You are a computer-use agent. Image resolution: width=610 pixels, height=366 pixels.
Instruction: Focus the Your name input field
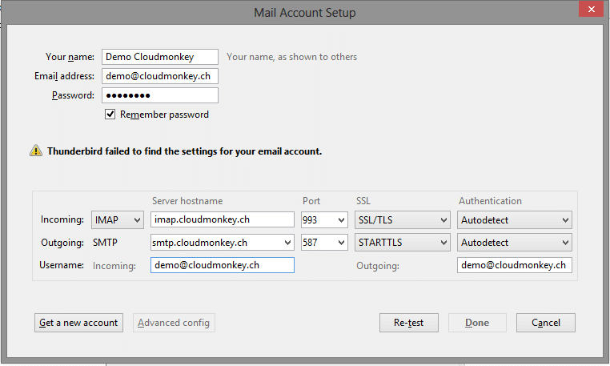tap(160, 57)
